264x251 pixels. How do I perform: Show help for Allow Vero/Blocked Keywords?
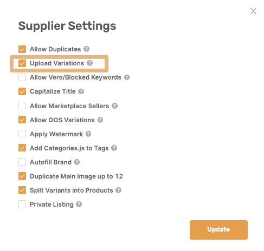127,77
